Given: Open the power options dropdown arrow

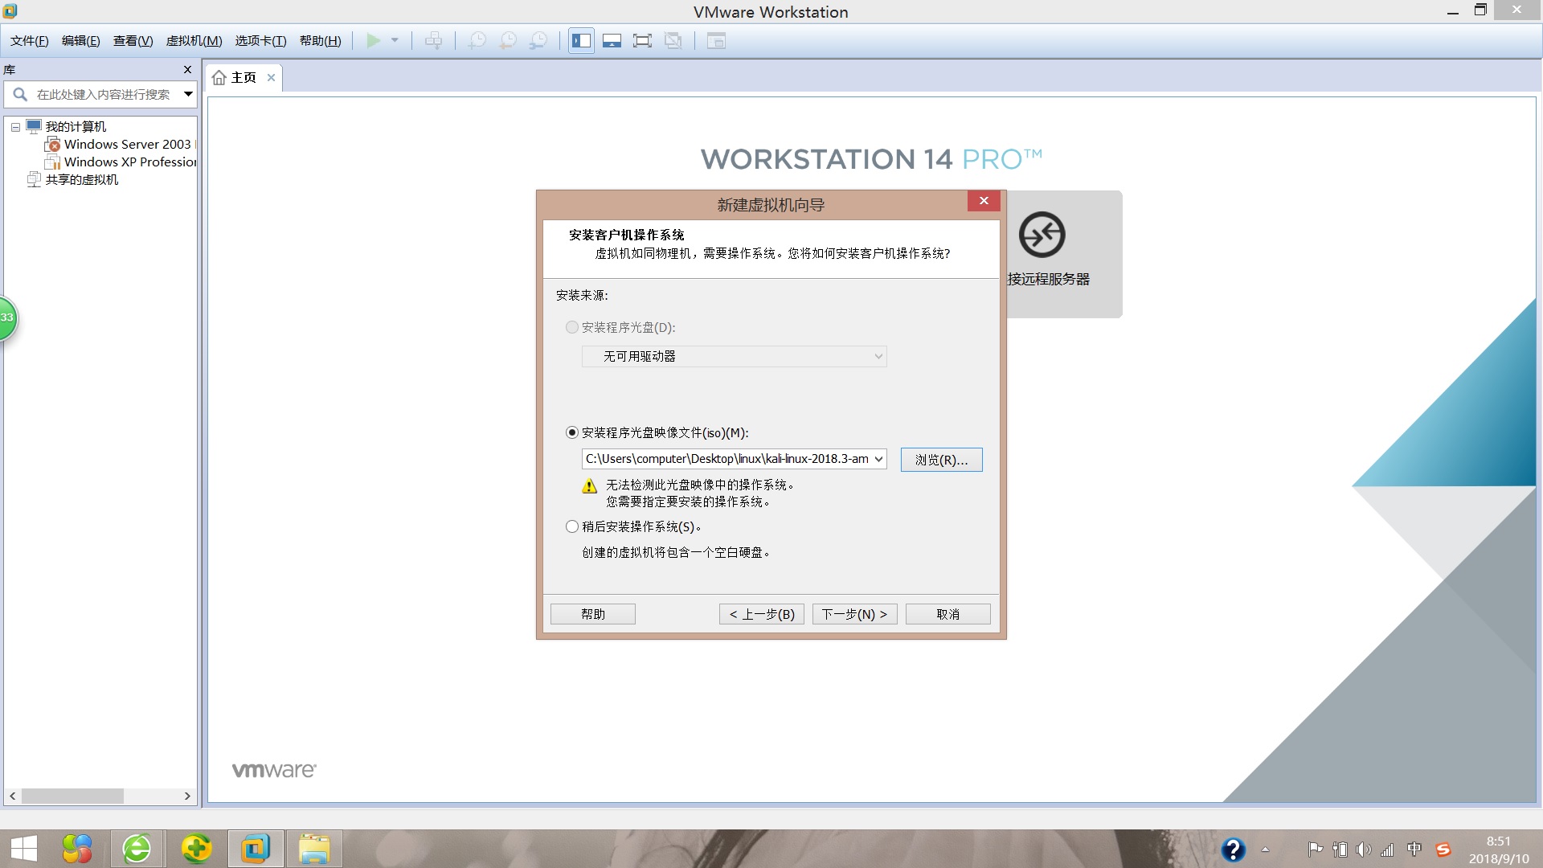Looking at the screenshot, I should click(395, 40).
